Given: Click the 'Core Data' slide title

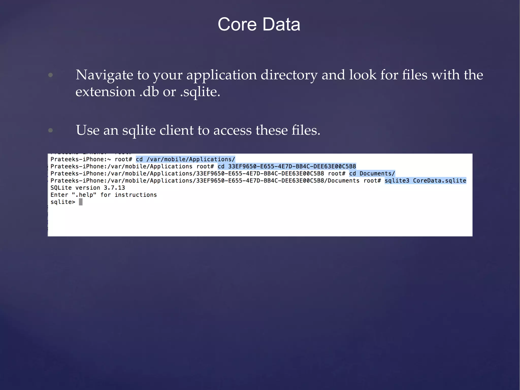Looking at the screenshot, I should pos(259,24).
